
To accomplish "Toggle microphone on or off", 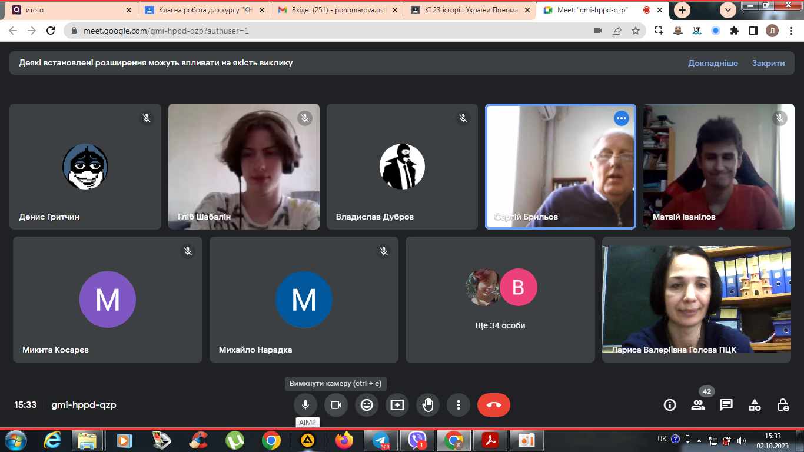I will pos(305,405).
